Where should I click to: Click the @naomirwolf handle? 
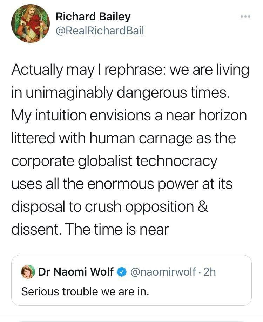coord(163,272)
